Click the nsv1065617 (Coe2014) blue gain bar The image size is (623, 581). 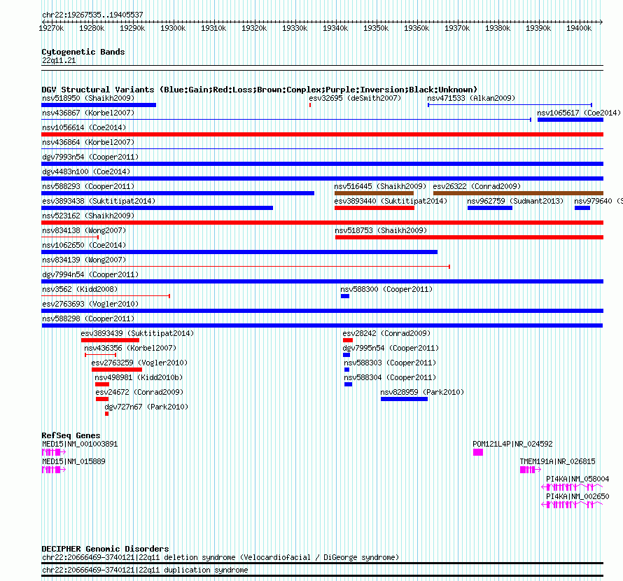(570, 120)
